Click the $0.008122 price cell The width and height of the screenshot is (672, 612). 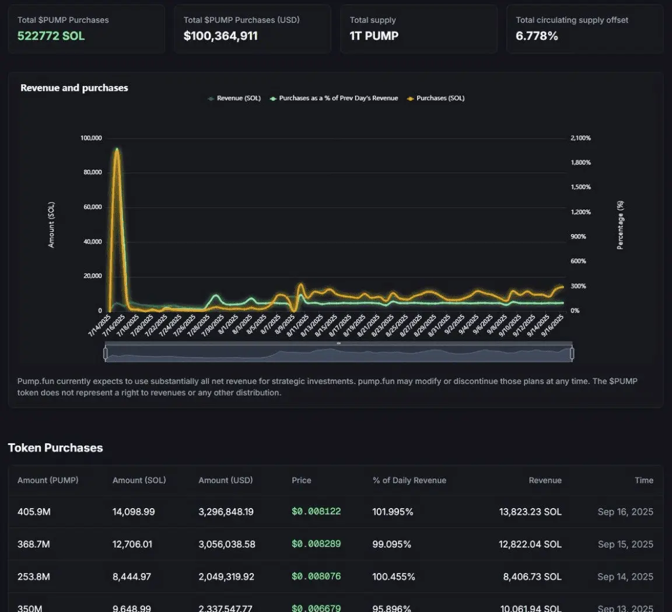click(316, 512)
